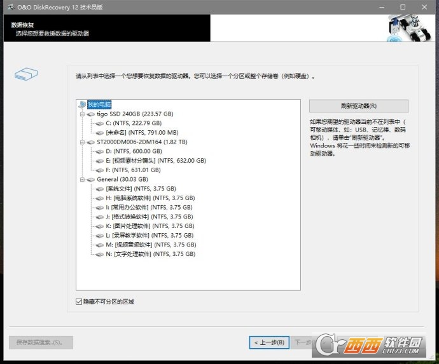Select ST2000DM006-2DM164 (1.82 TB) text
Image resolution: width=439 pixels, height=364 pixels.
[x=142, y=142]
